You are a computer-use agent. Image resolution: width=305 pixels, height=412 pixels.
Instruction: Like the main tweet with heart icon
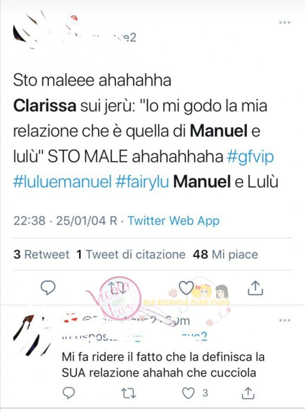(187, 288)
